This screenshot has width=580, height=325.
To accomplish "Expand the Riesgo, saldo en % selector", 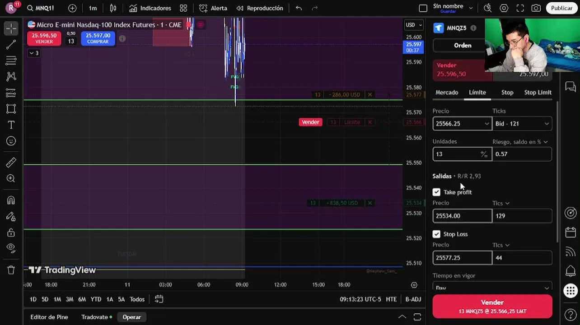I will click(x=520, y=142).
